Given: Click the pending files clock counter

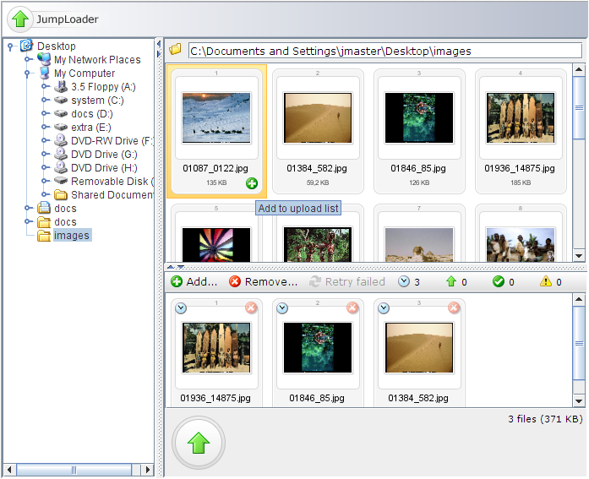Looking at the screenshot, I should (x=409, y=281).
